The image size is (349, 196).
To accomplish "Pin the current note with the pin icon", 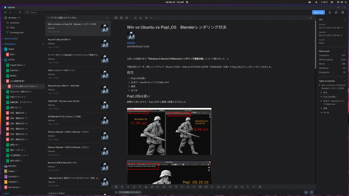I will [135, 18].
